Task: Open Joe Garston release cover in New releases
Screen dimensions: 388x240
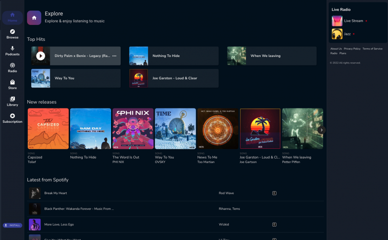Action: [x=260, y=128]
